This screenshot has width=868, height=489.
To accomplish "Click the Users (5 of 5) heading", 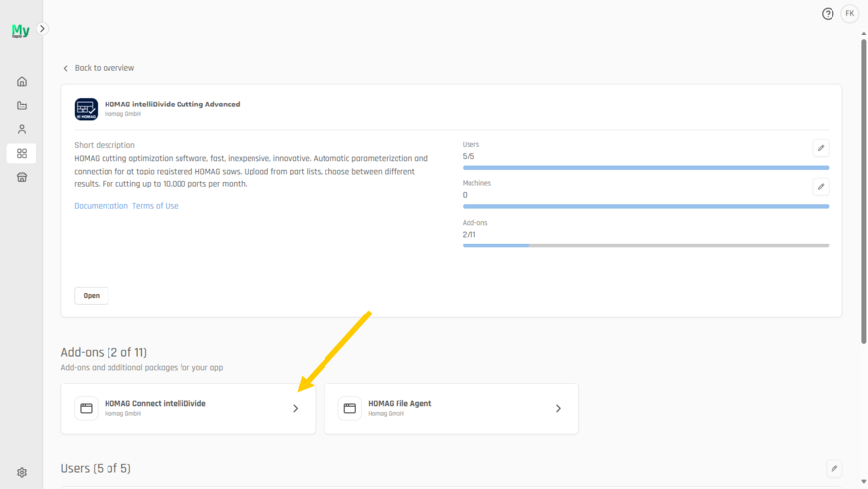I will [96, 468].
